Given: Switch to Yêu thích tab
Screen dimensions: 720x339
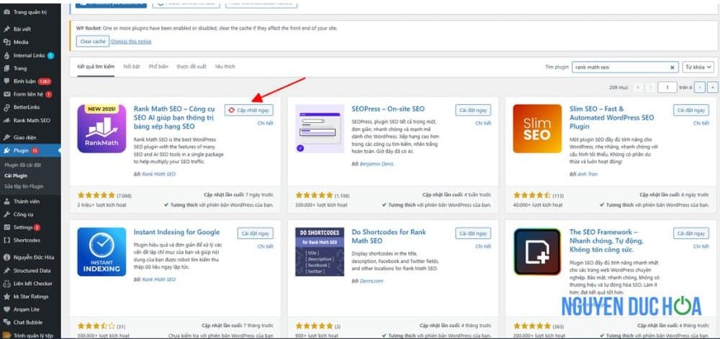Looking at the screenshot, I should tap(225, 66).
